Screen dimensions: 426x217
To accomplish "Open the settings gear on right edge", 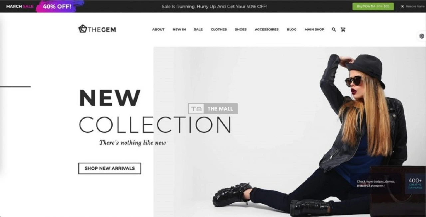I will 422,36.
